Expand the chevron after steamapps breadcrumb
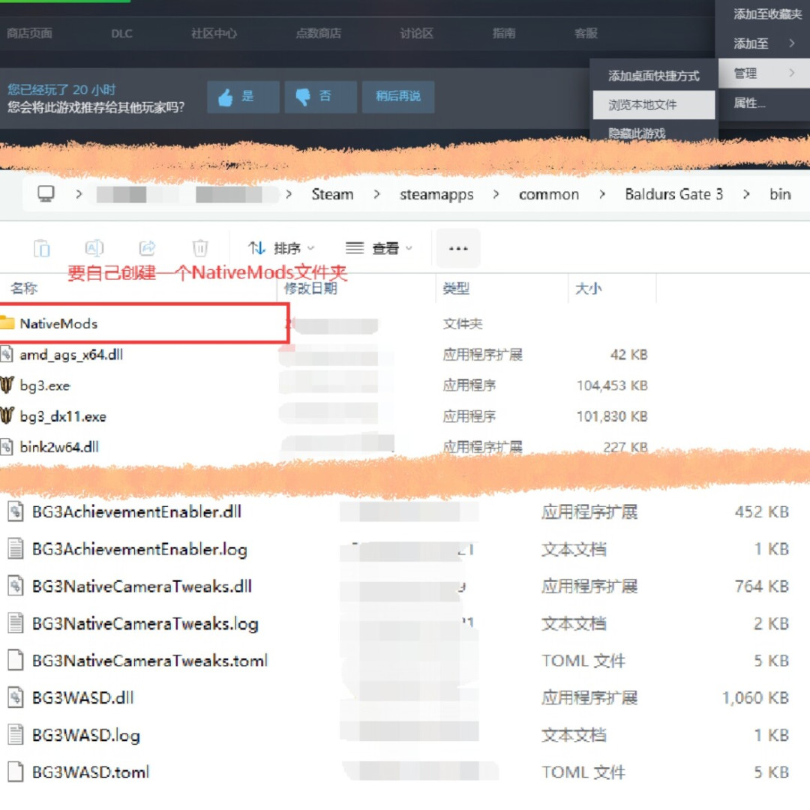 click(496, 194)
